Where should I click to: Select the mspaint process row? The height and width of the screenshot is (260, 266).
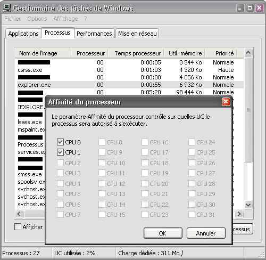31,129
